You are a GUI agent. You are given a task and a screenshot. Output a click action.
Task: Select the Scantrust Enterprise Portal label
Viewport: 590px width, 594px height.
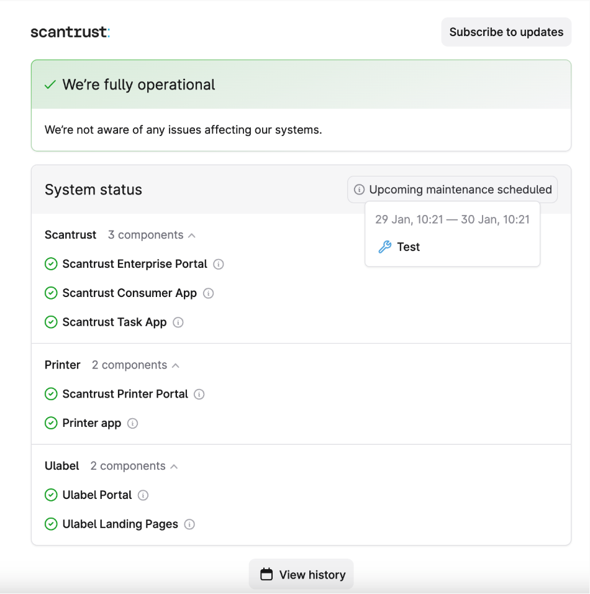click(x=135, y=263)
